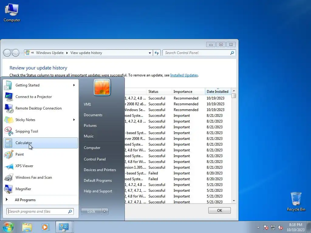Open the Computer desktop icon
Screen dimensions: 311x233
click(12, 12)
